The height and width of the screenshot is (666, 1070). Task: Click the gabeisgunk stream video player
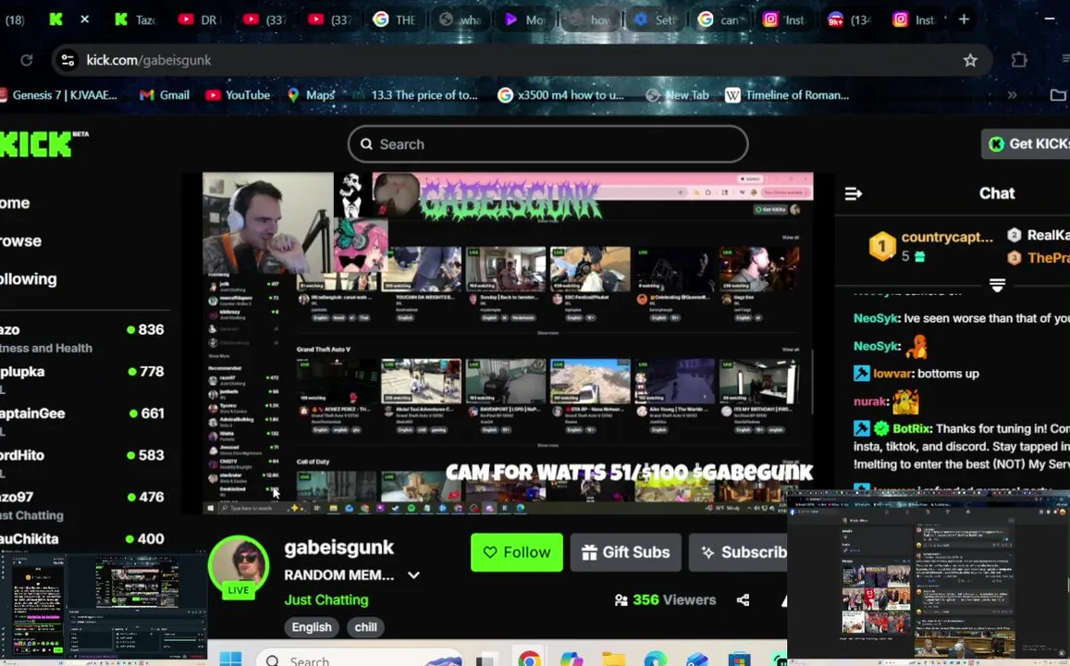[x=508, y=342]
